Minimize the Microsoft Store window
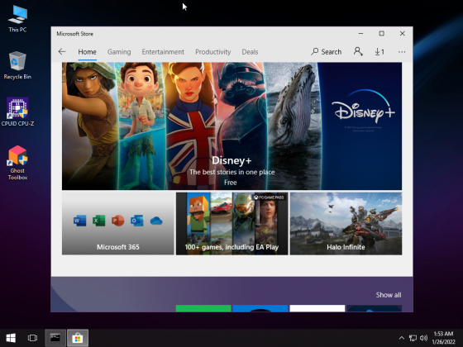This screenshot has height=347, width=463. [x=360, y=34]
